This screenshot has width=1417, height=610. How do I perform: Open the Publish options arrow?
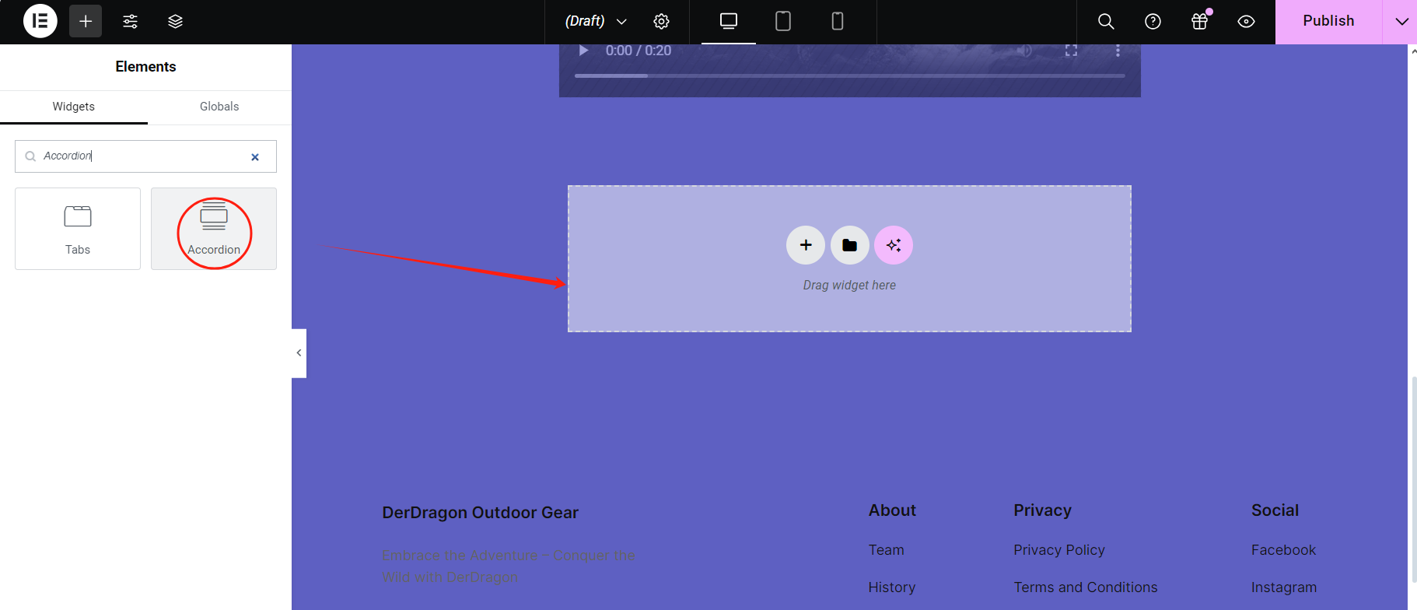click(x=1401, y=21)
